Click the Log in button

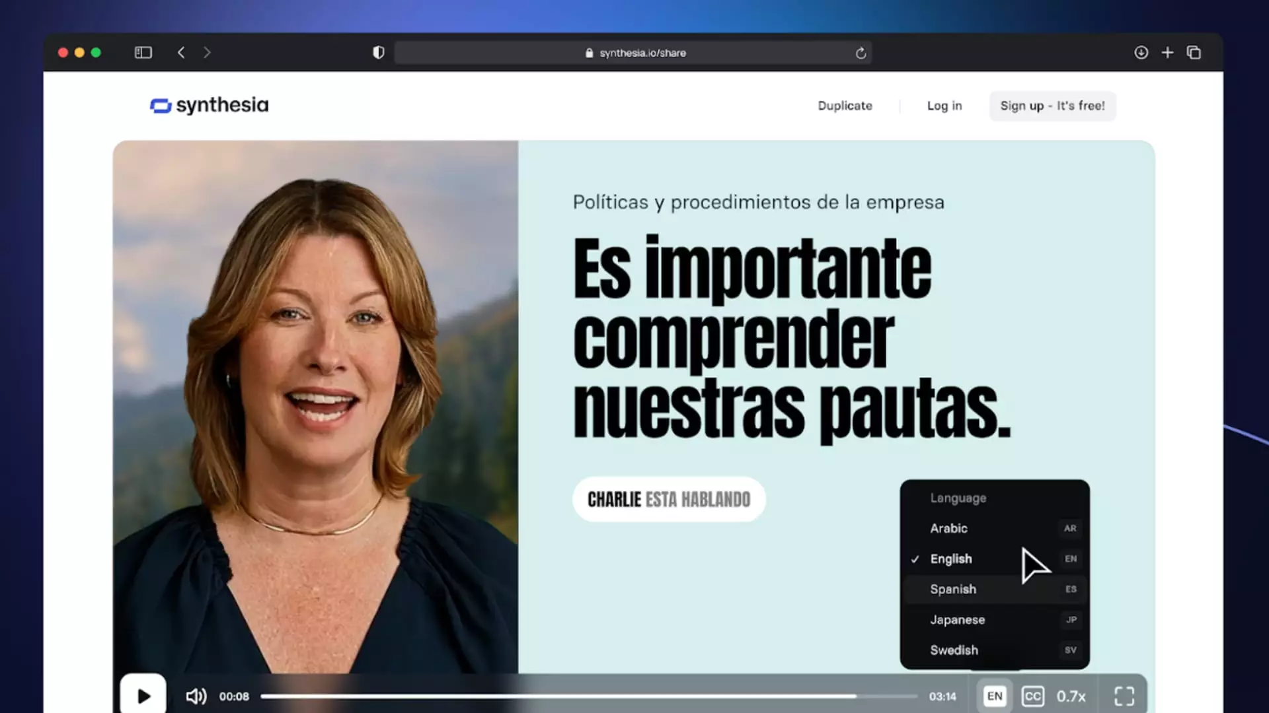point(944,106)
